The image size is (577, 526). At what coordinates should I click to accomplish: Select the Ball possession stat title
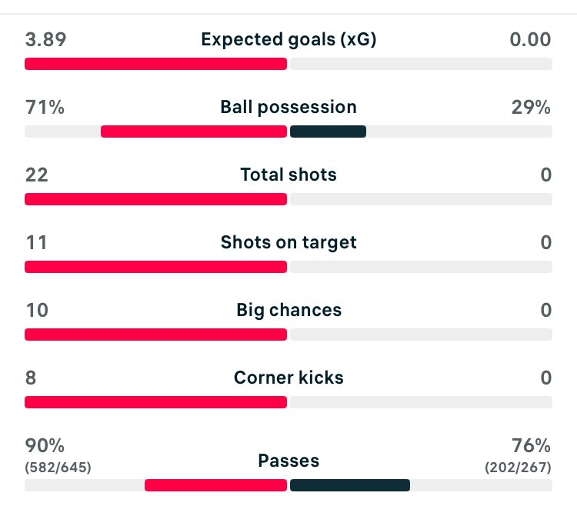[288, 108]
